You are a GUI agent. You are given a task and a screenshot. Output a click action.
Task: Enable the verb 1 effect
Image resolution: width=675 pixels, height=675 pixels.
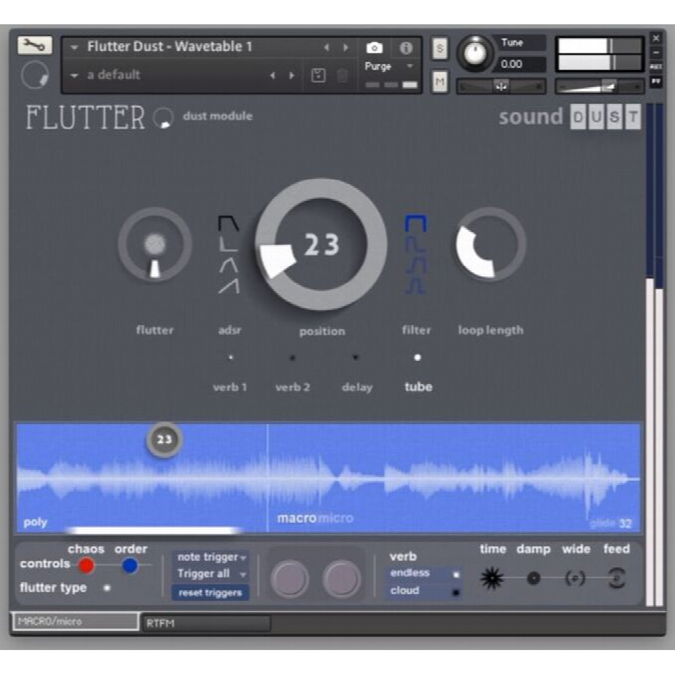point(230,358)
